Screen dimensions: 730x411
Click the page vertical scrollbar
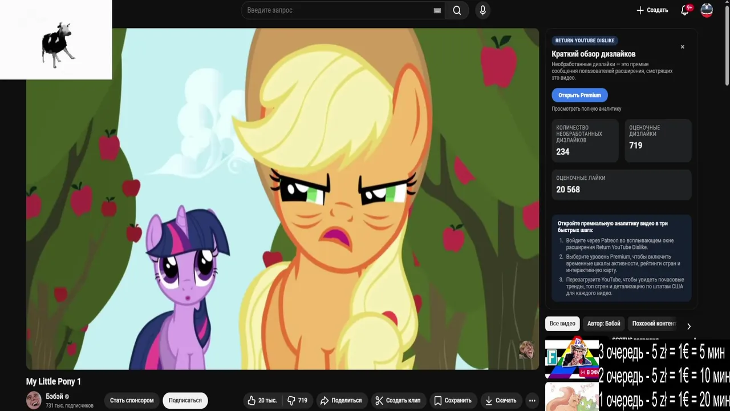pos(727,46)
